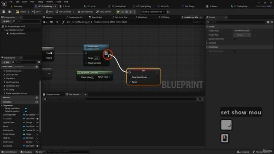Open the Debug menu
This screenshot has height=154, width=274.
(x=40, y=2)
